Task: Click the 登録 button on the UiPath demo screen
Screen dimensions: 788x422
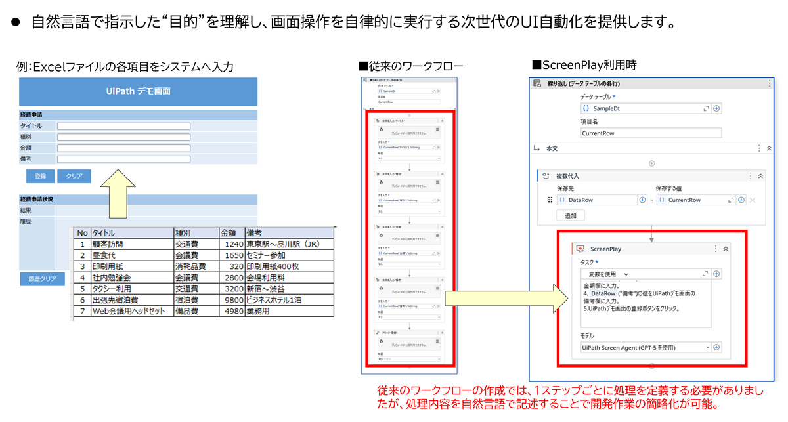Action: tap(40, 176)
